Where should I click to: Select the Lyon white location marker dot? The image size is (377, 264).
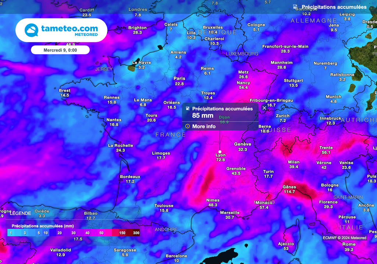pos(220,152)
